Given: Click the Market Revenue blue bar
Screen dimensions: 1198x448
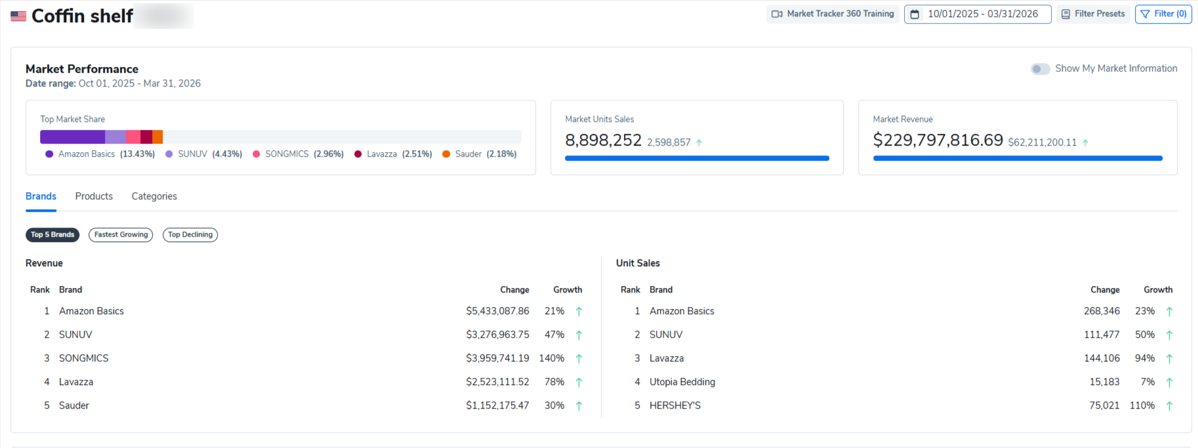Looking at the screenshot, I should [x=1018, y=158].
